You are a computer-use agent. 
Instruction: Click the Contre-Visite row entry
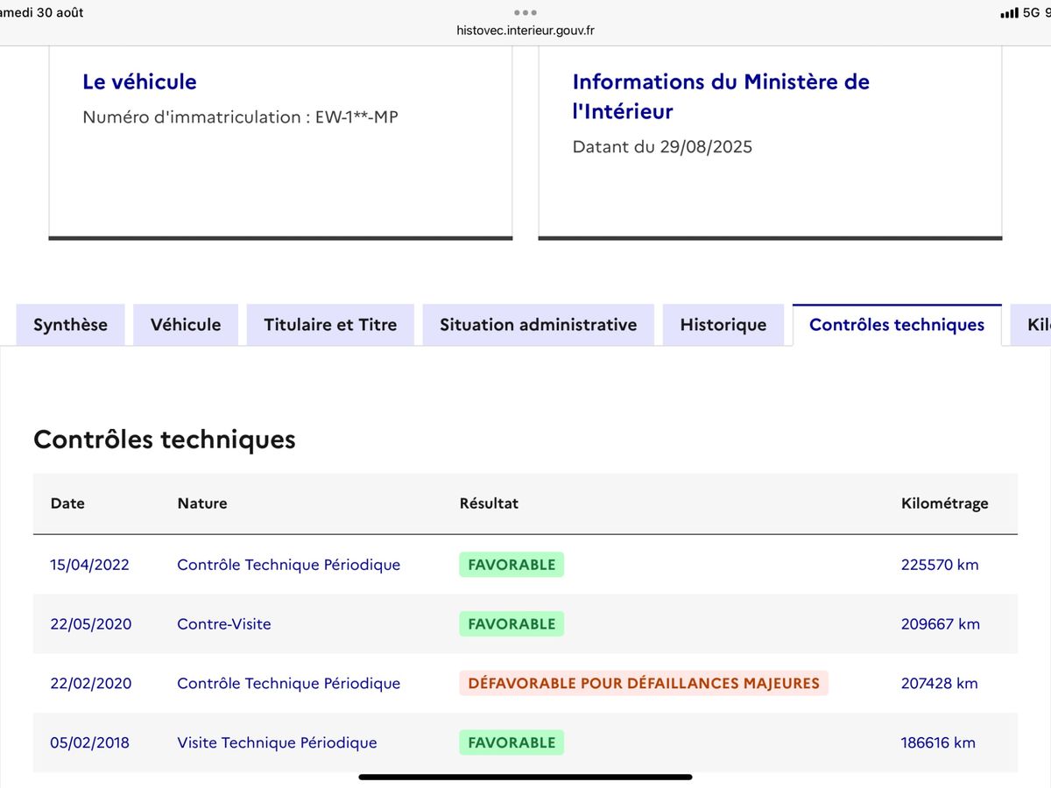click(x=224, y=624)
